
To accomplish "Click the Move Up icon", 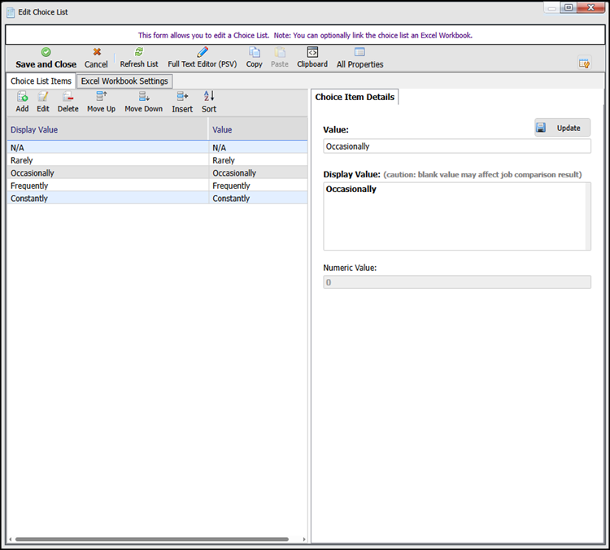I will (x=102, y=96).
